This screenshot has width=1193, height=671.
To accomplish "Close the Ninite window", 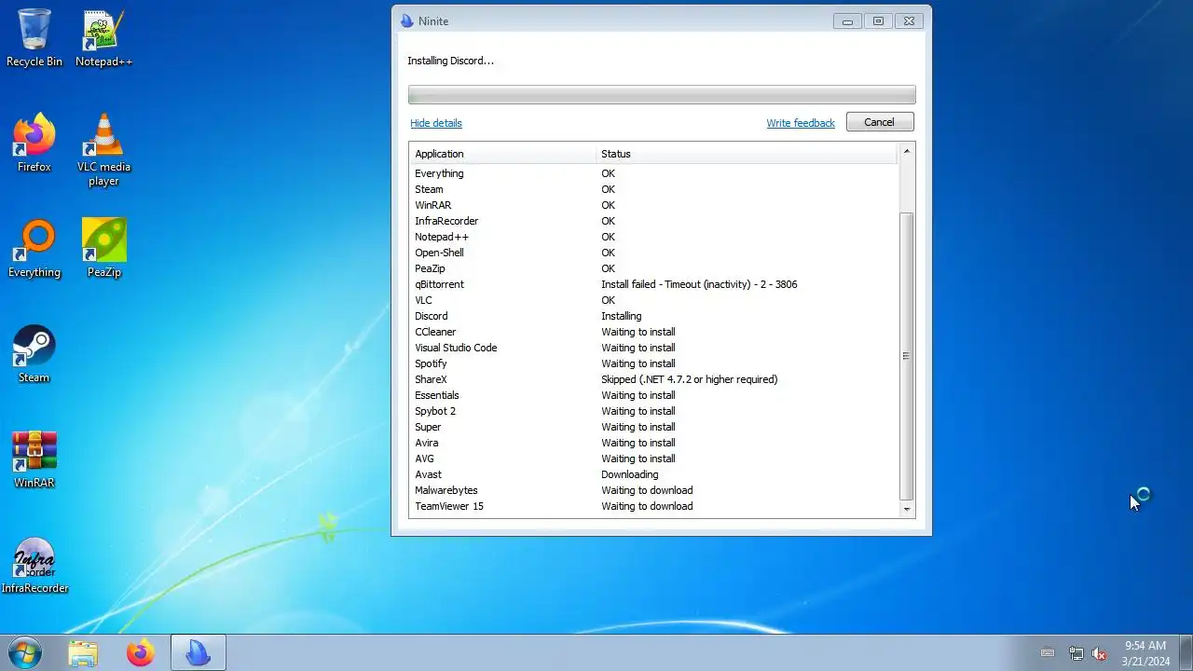I will coord(910,21).
